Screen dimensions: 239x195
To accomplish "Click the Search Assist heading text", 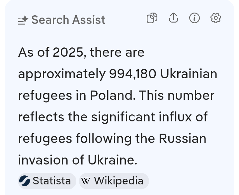I will pos(68,20).
